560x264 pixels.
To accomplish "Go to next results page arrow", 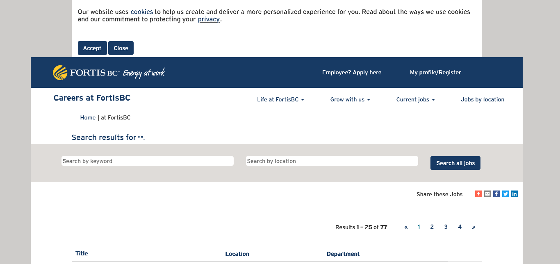I will [x=473, y=227].
